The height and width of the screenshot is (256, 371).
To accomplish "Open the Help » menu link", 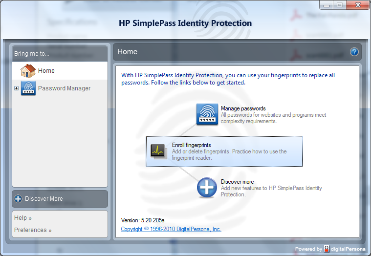I will coord(22,218).
